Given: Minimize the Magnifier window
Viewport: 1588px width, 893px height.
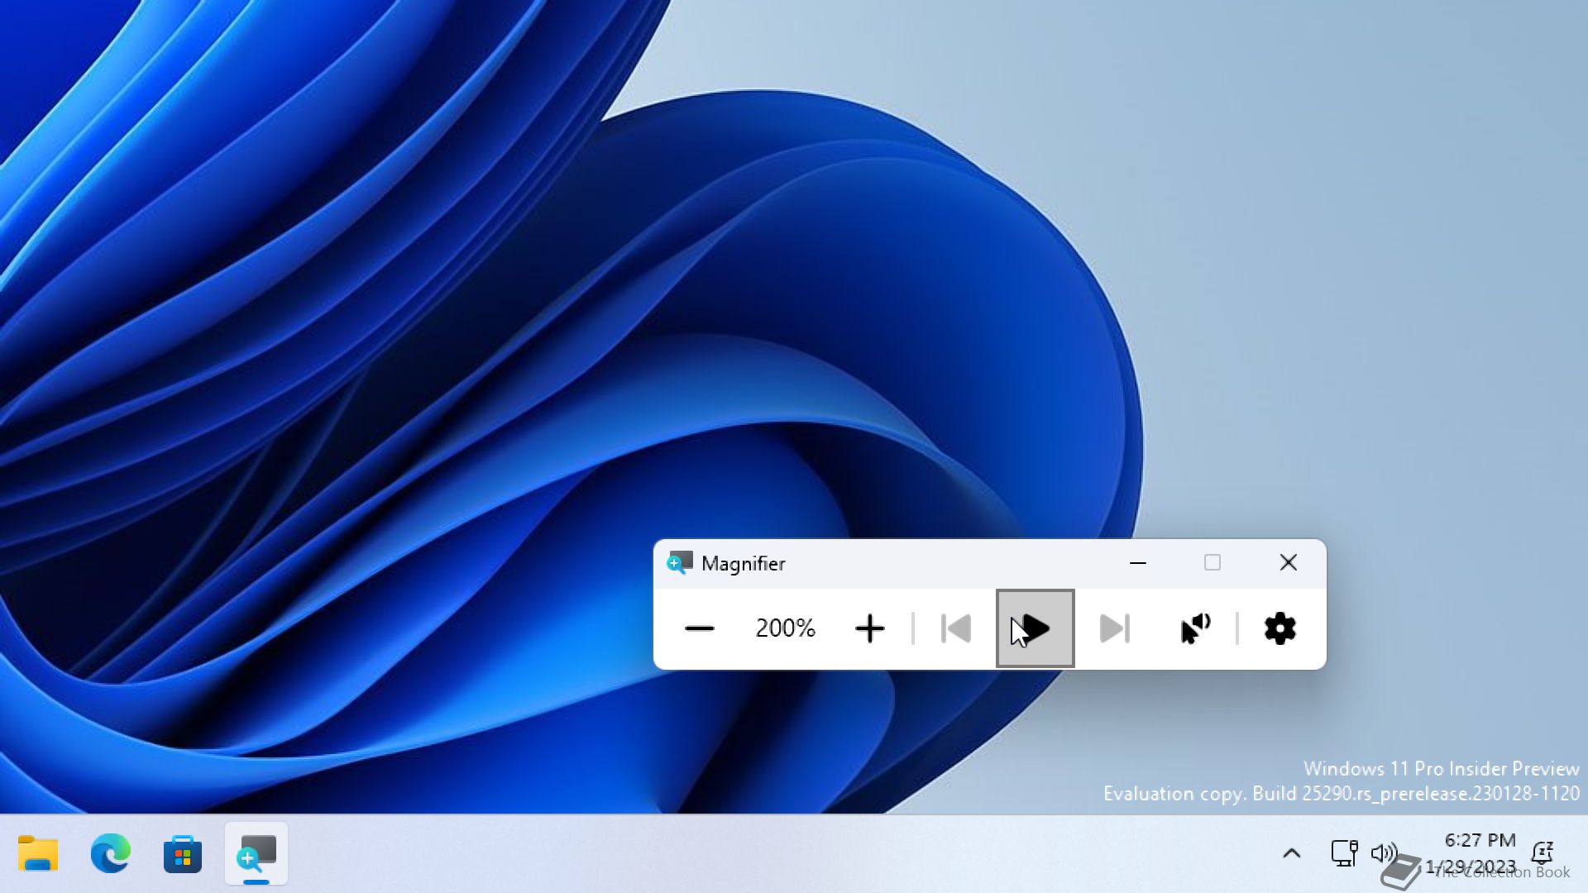Looking at the screenshot, I should [x=1138, y=563].
